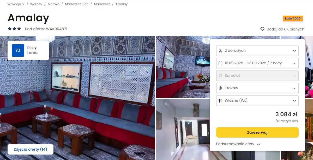Click the airplane icon next to Samolot
Screen dimensions: 313x160
click(x=220, y=75)
